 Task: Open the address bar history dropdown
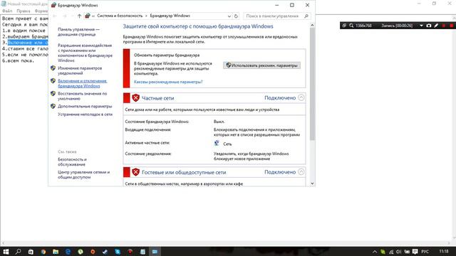(229, 16)
